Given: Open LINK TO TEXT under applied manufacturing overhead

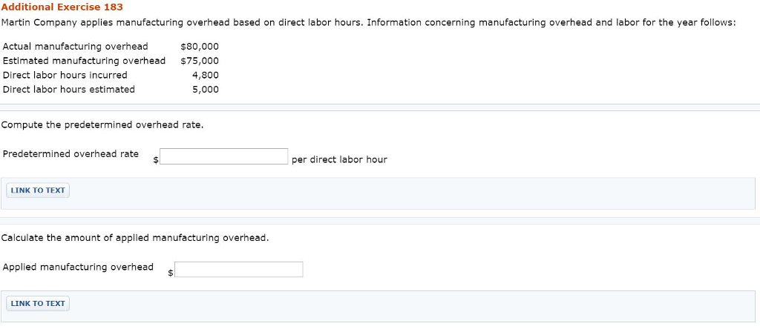Looking at the screenshot, I should pos(38,303).
